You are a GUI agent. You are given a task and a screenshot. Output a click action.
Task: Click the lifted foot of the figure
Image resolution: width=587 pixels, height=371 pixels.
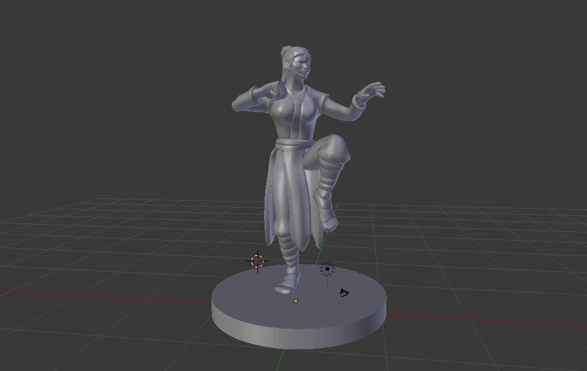[328, 212]
